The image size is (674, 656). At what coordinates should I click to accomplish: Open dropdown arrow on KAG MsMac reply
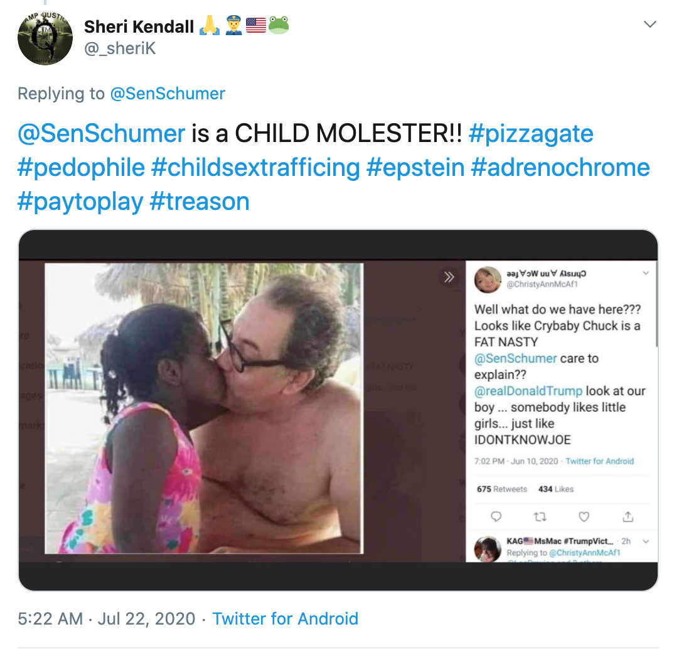click(646, 541)
